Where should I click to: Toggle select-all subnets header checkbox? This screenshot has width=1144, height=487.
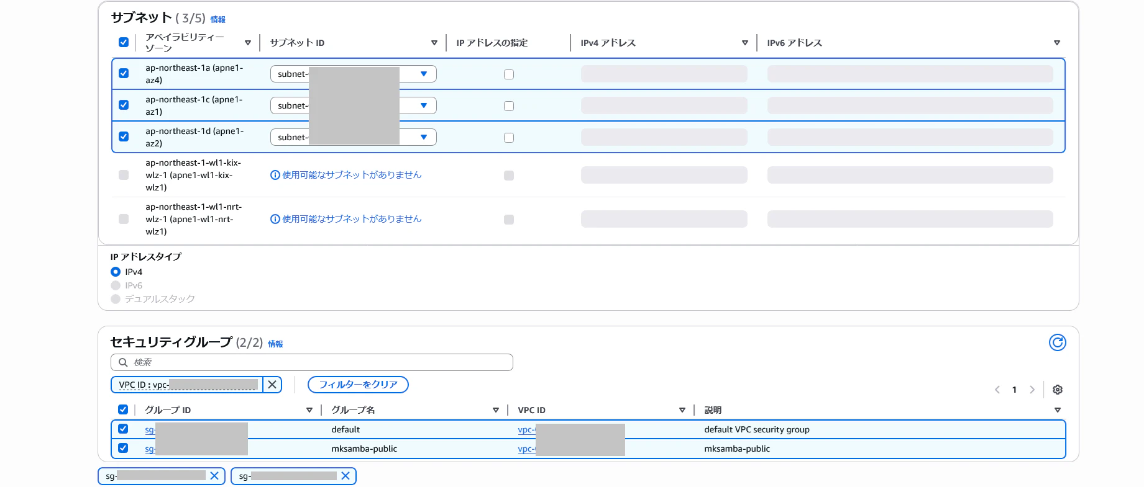click(124, 42)
